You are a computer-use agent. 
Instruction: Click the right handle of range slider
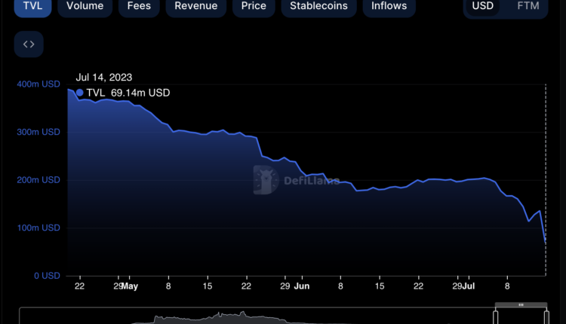[546, 316]
